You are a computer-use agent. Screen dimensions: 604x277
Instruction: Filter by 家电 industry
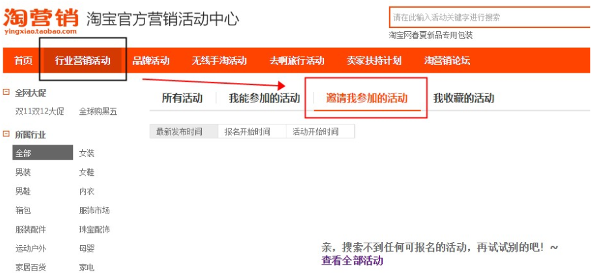tap(87, 267)
